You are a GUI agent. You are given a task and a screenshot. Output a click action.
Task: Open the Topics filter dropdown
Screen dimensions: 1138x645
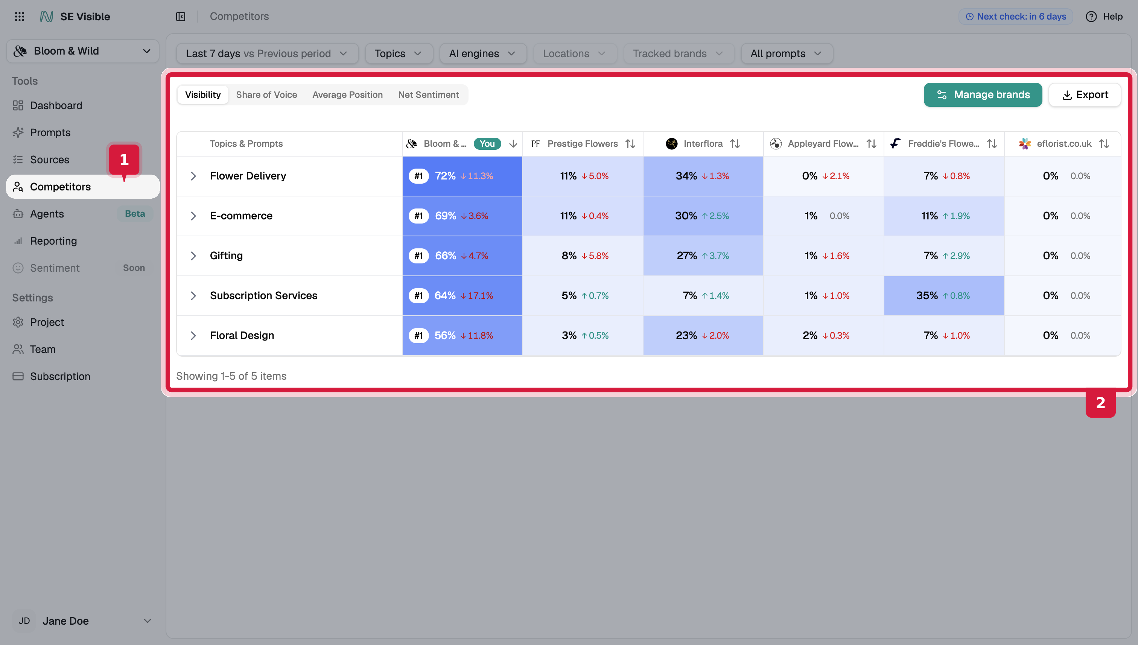399,53
